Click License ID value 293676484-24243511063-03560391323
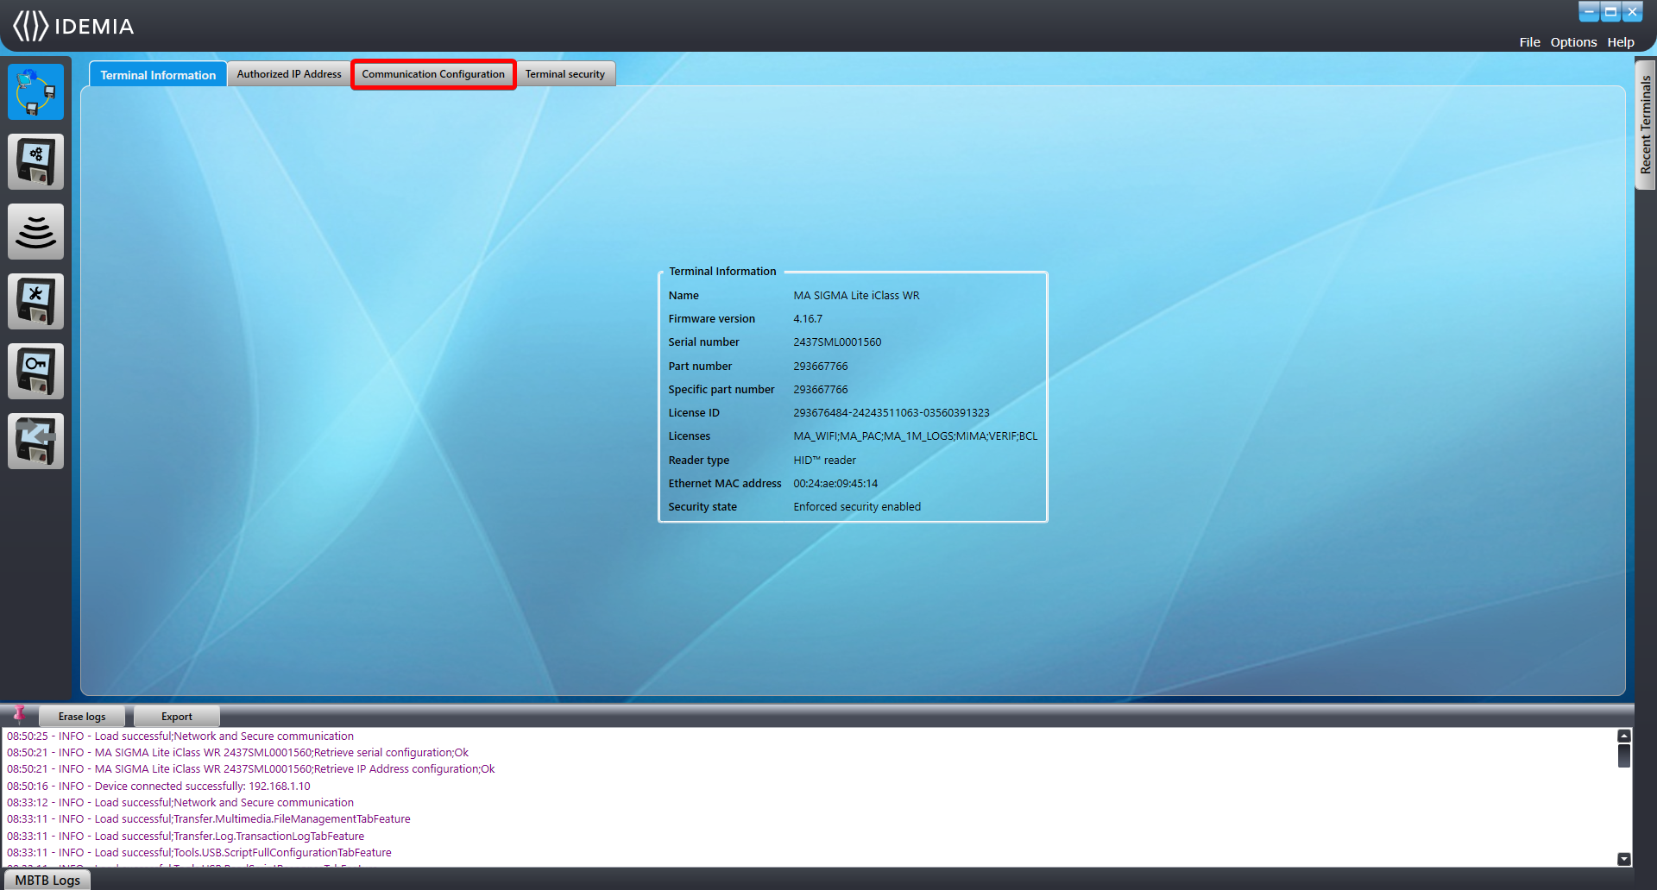1657x890 pixels. pos(892,413)
